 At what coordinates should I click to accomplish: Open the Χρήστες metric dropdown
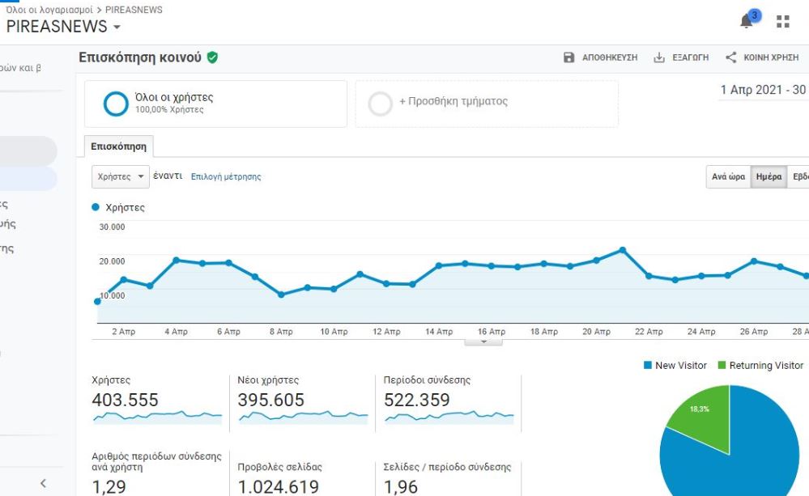[120, 176]
